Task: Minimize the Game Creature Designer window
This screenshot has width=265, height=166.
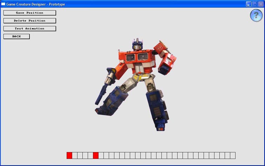Action: (x=249, y=4)
